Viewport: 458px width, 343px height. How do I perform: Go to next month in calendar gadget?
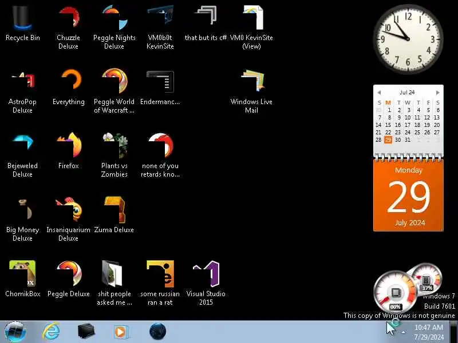[437, 93]
